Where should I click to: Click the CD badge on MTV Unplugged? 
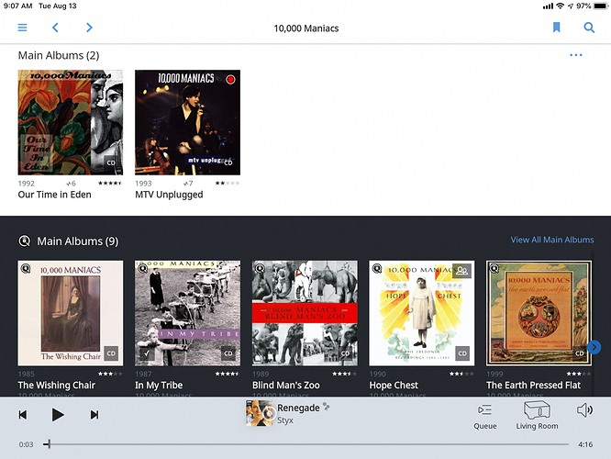[228, 162]
